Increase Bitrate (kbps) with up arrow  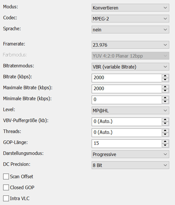click(x=165, y=76)
